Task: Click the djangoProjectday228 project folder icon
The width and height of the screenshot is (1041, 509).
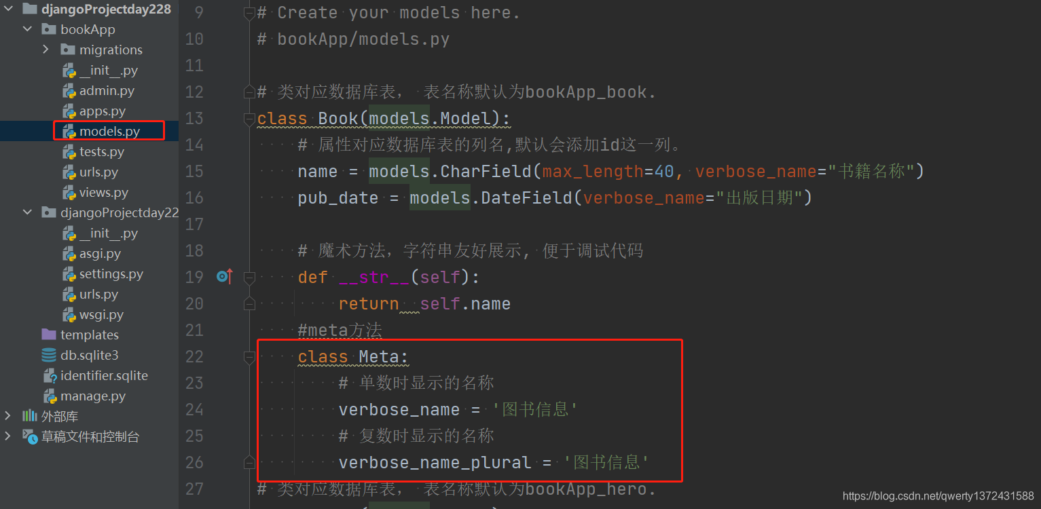Action: tap(29, 9)
